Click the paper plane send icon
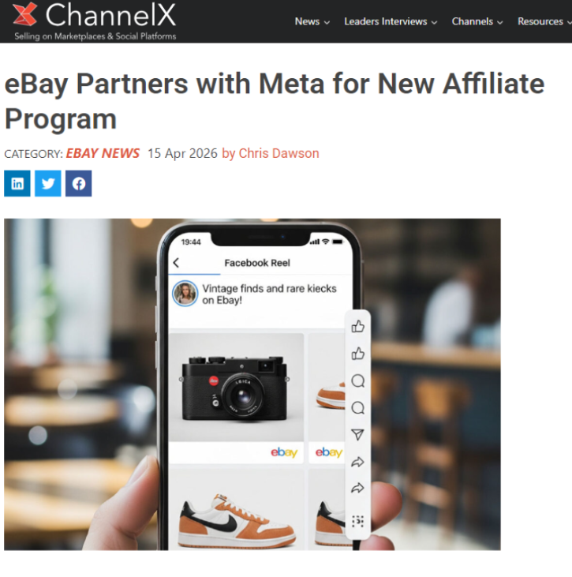 pos(357,435)
